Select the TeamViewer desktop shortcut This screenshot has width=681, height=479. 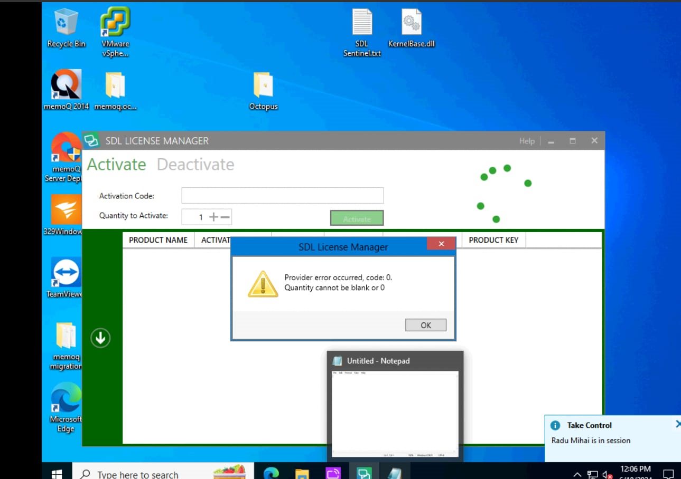66,278
